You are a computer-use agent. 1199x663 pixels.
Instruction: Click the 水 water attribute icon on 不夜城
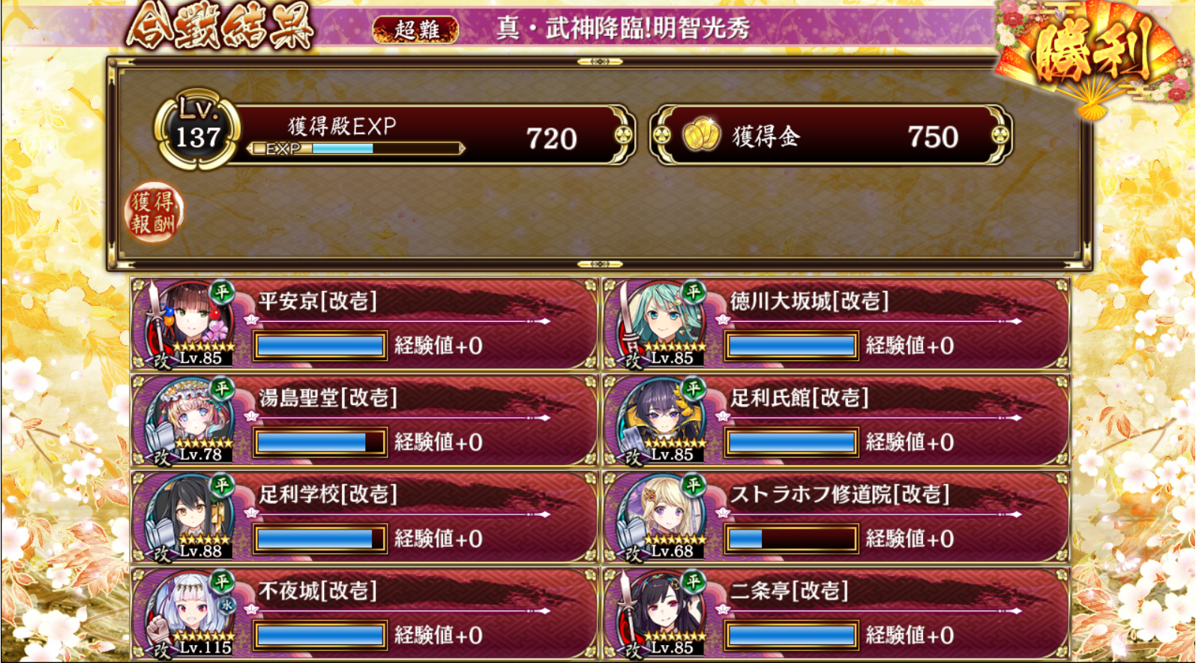tap(226, 604)
